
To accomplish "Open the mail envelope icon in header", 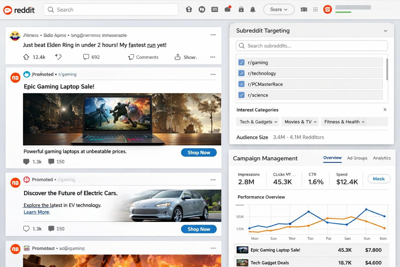I will (215, 10).
